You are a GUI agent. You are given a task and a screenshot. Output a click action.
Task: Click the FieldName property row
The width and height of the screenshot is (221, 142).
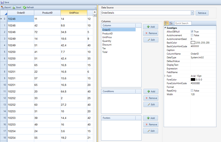(x=190, y=72)
